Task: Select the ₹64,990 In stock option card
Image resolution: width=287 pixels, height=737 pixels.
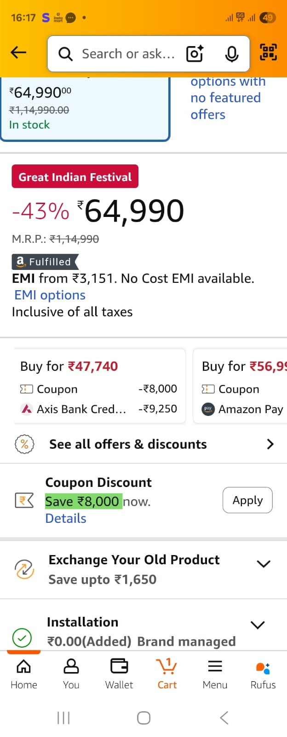Action: [85, 109]
